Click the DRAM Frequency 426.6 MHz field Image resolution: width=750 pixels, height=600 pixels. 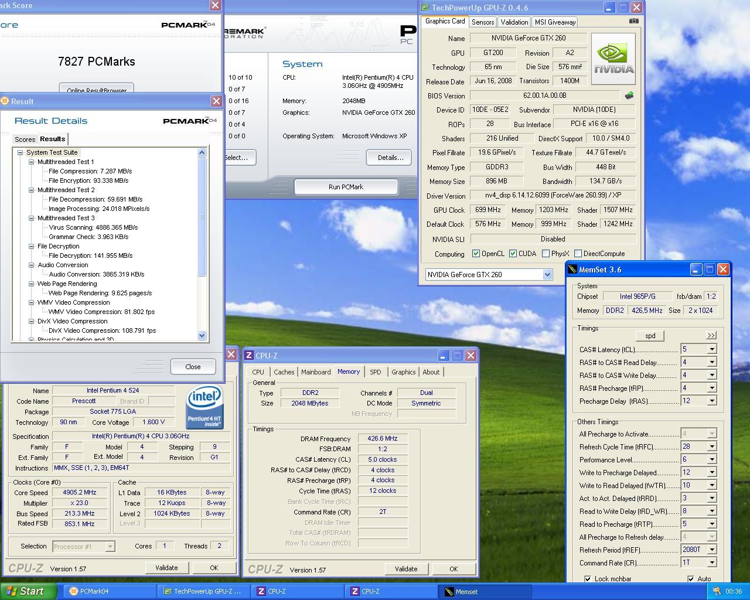coord(383,438)
